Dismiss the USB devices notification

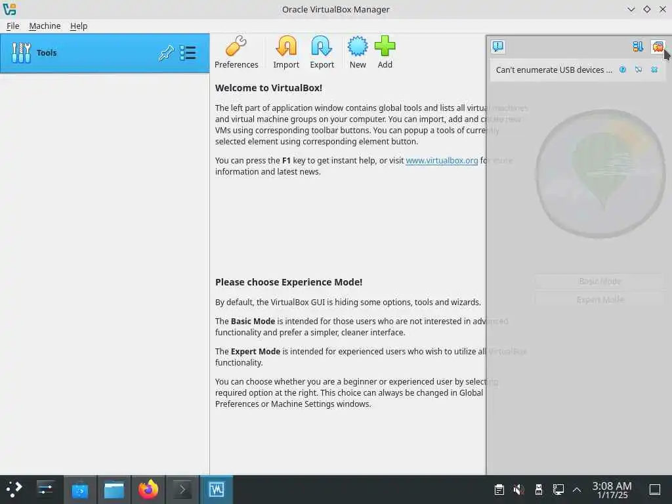pyautogui.click(x=654, y=70)
